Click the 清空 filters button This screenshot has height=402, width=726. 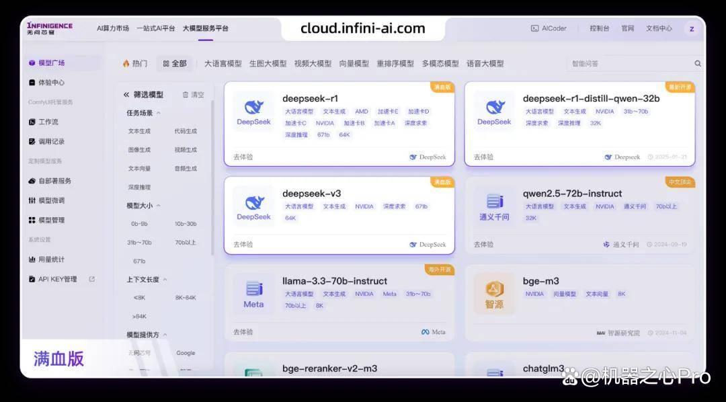point(193,95)
